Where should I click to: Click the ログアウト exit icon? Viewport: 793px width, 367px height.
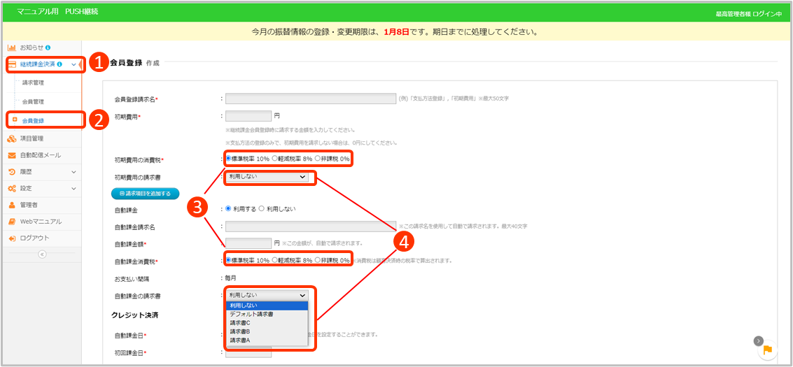(x=12, y=238)
